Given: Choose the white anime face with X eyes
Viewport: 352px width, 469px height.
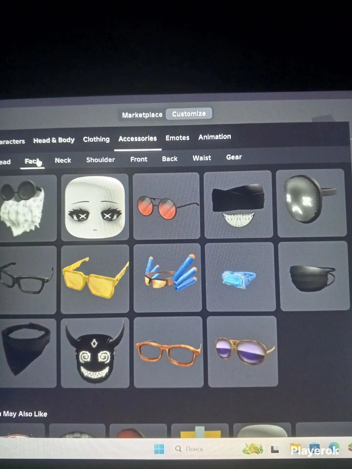Looking at the screenshot, I should [x=95, y=207].
